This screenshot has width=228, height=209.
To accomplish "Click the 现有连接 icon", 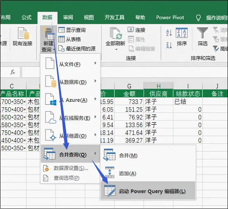I will coord(23,33).
